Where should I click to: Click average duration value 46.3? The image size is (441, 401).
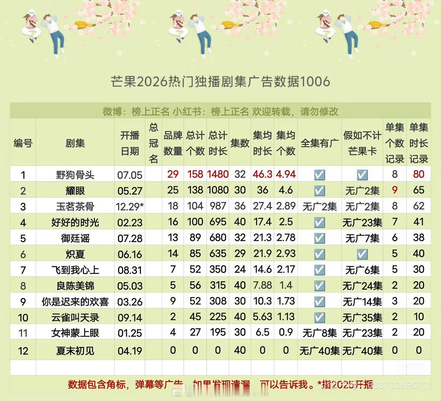(262, 174)
